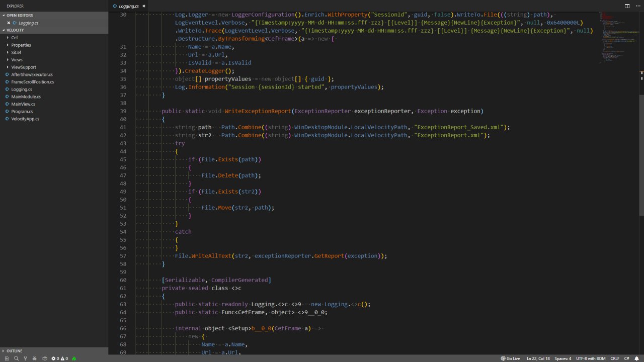Click the green flame icon in status bar

(74, 358)
